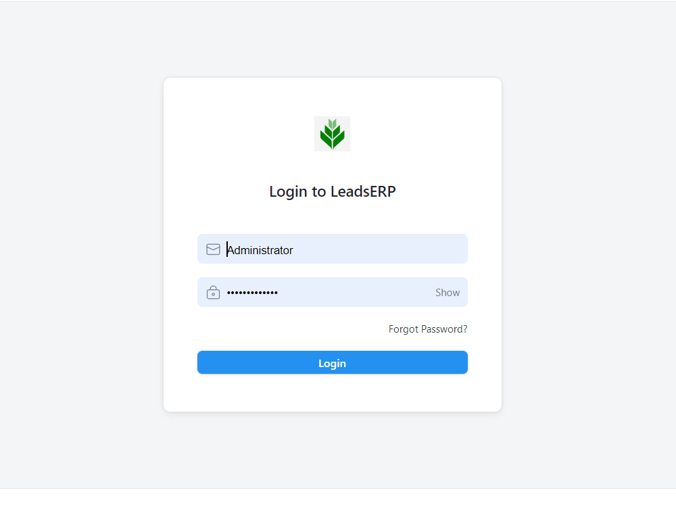This screenshot has height=507, width=676.
Task: Submit the form with the blue Login button
Action: point(333,362)
